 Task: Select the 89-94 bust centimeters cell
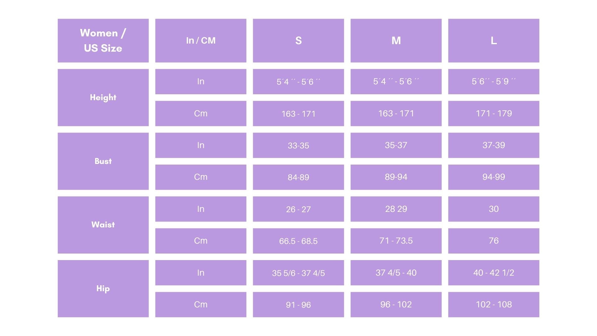(396, 177)
